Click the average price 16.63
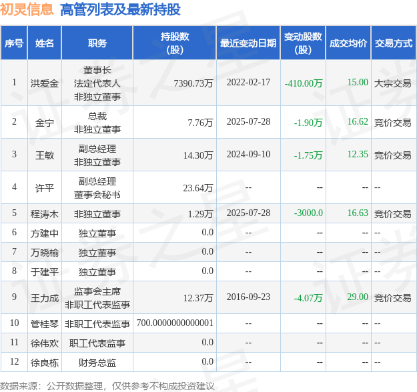This screenshot has height=392, width=417. coord(358,213)
